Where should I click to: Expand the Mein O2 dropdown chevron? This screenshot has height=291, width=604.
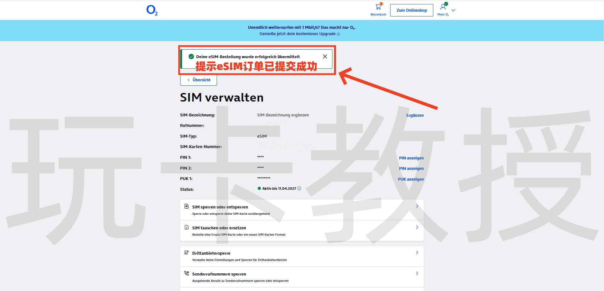pos(453,10)
